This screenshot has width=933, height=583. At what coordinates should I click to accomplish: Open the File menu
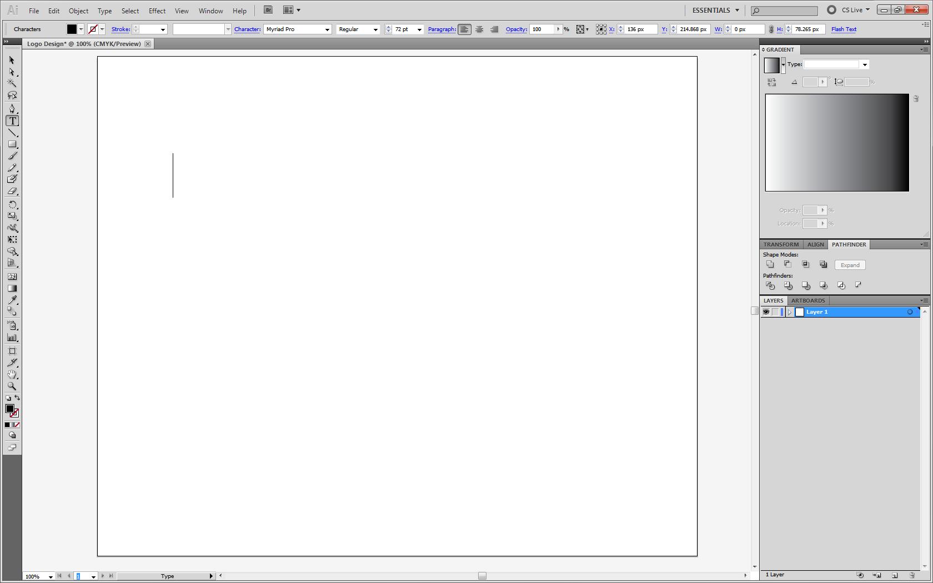(34, 11)
